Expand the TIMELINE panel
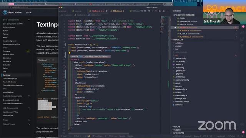The image size is (246, 138). pyautogui.click(x=177, y=130)
